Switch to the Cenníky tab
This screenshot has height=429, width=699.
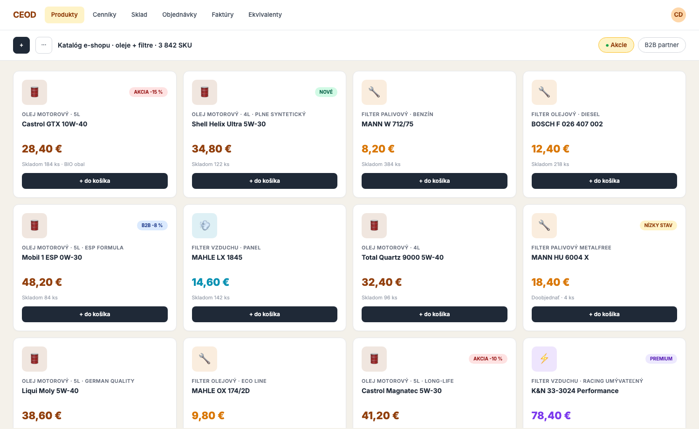(104, 15)
